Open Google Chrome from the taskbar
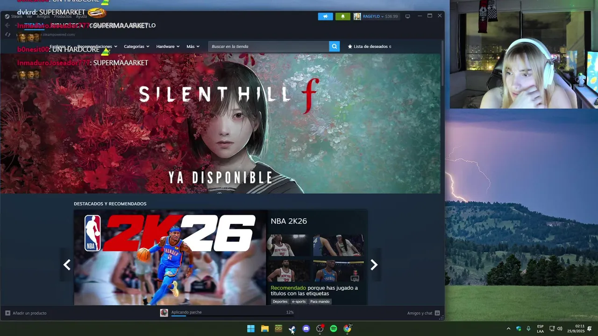The height and width of the screenshot is (336, 598). [x=347, y=329]
